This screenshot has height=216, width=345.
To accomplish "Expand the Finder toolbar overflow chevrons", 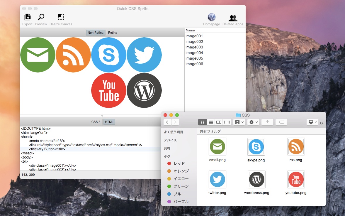I will 321,123.
